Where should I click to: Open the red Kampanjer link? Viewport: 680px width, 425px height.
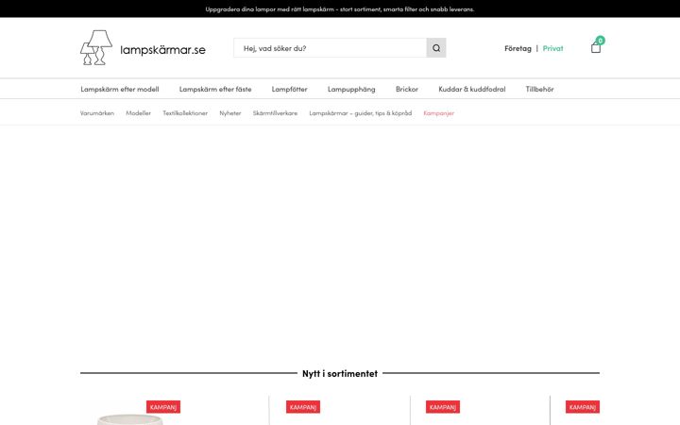click(439, 113)
